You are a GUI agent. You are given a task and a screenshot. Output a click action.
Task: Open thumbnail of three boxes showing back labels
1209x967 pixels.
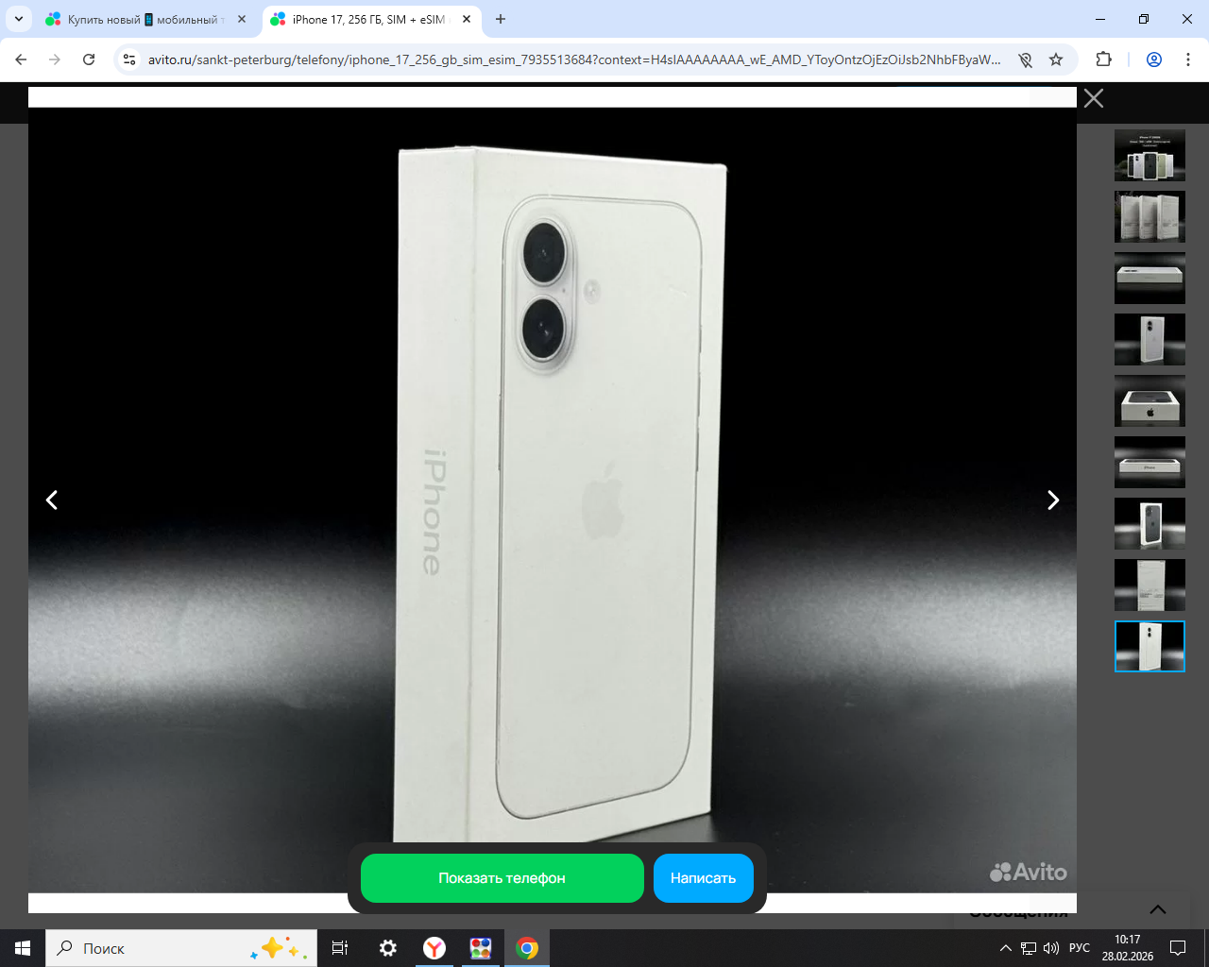click(1149, 216)
